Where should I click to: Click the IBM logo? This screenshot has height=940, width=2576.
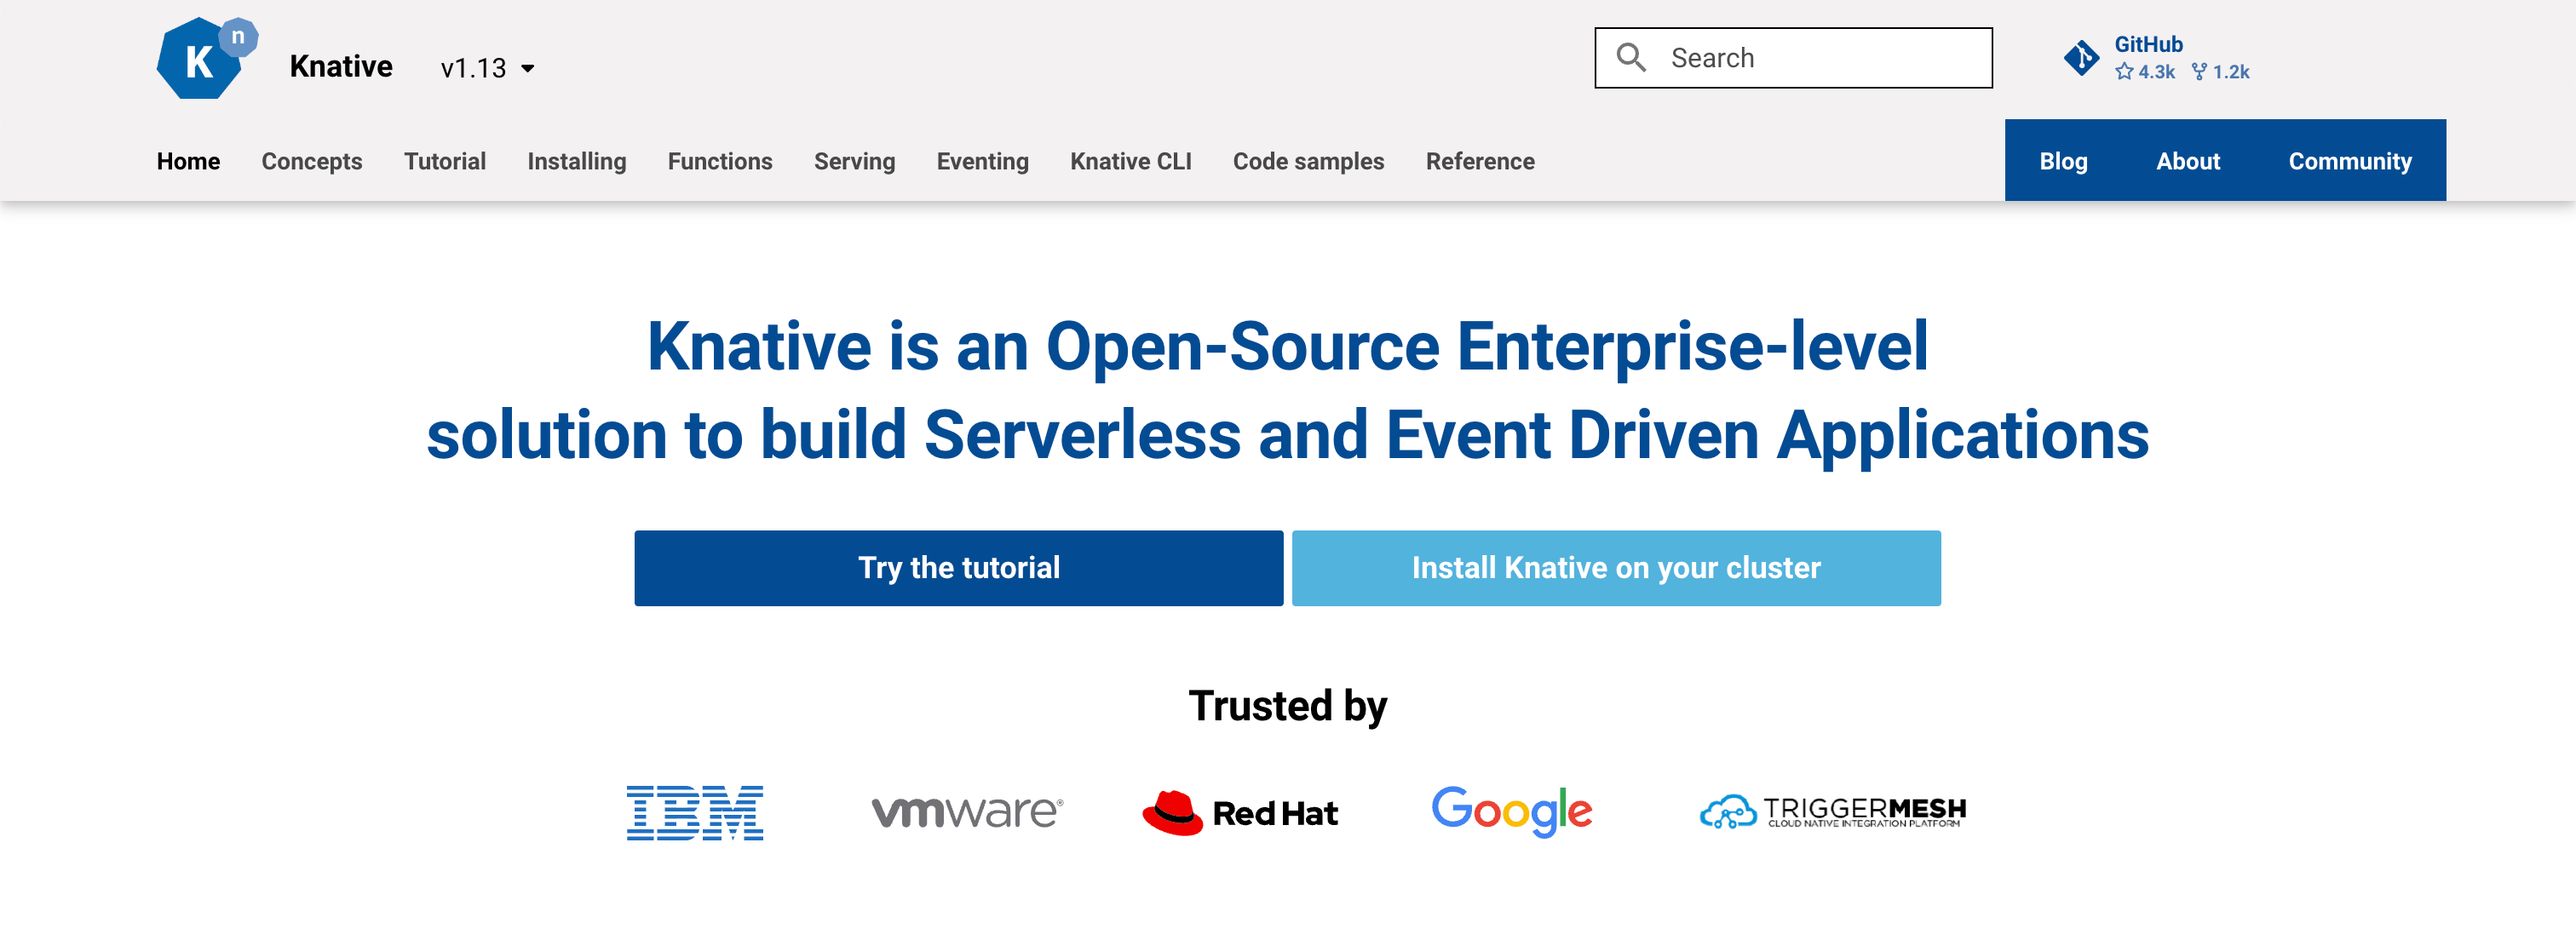[695, 812]
